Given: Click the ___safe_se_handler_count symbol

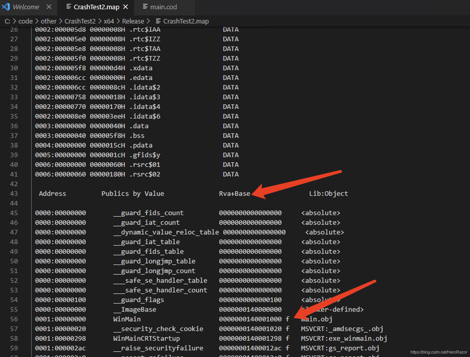Looking at the screenshot, I should (x=160, y=290).
